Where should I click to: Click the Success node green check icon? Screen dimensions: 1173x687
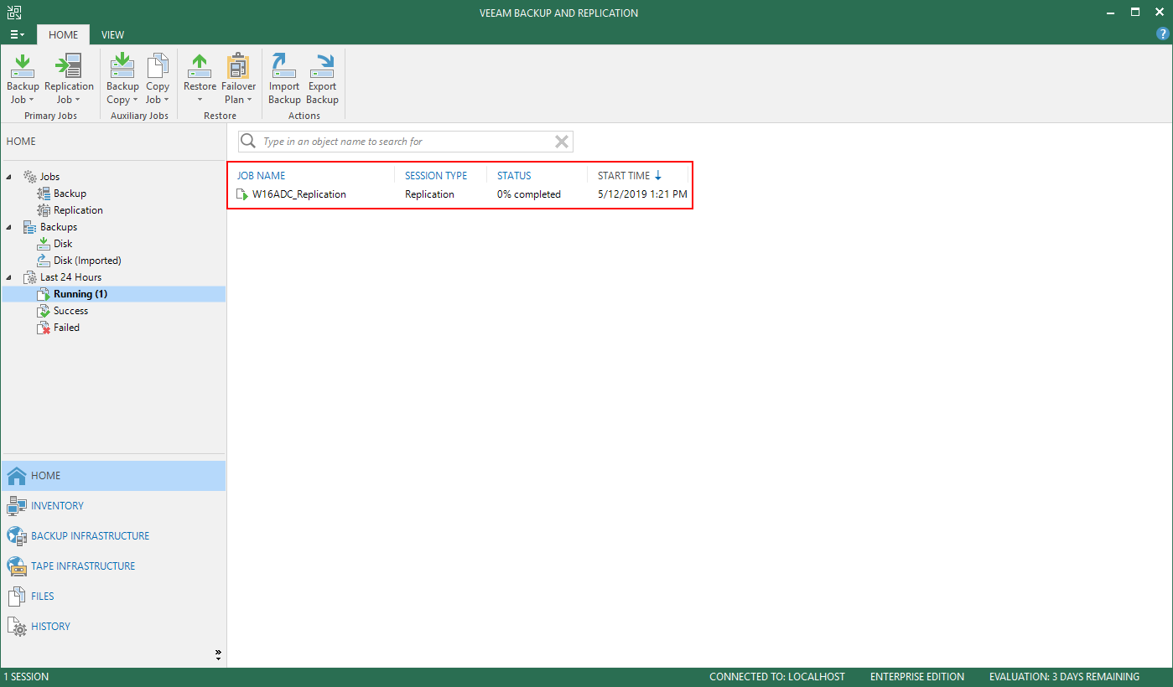(x=44, y=311)
